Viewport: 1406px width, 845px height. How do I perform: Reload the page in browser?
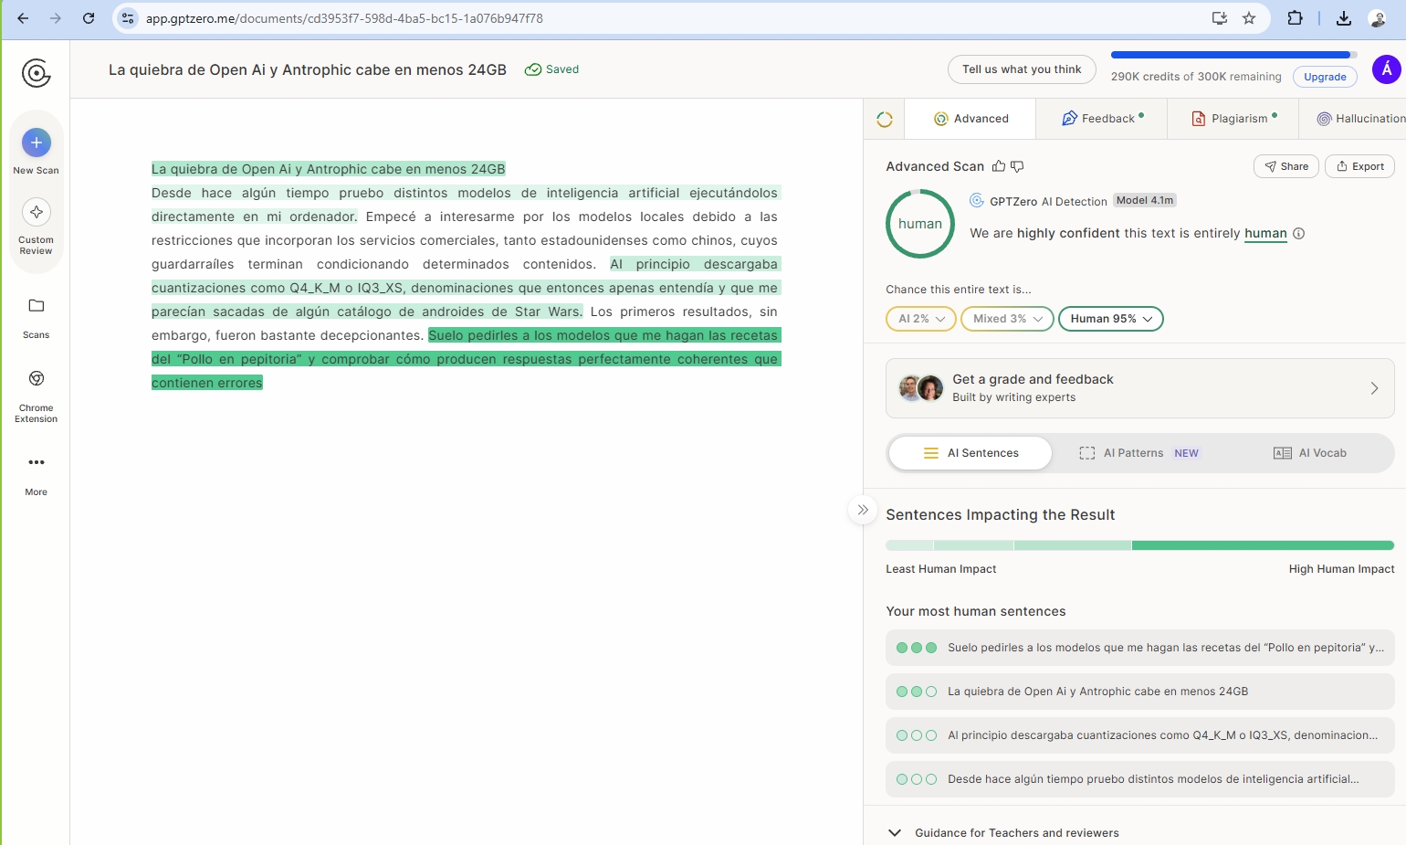point(89,18)
